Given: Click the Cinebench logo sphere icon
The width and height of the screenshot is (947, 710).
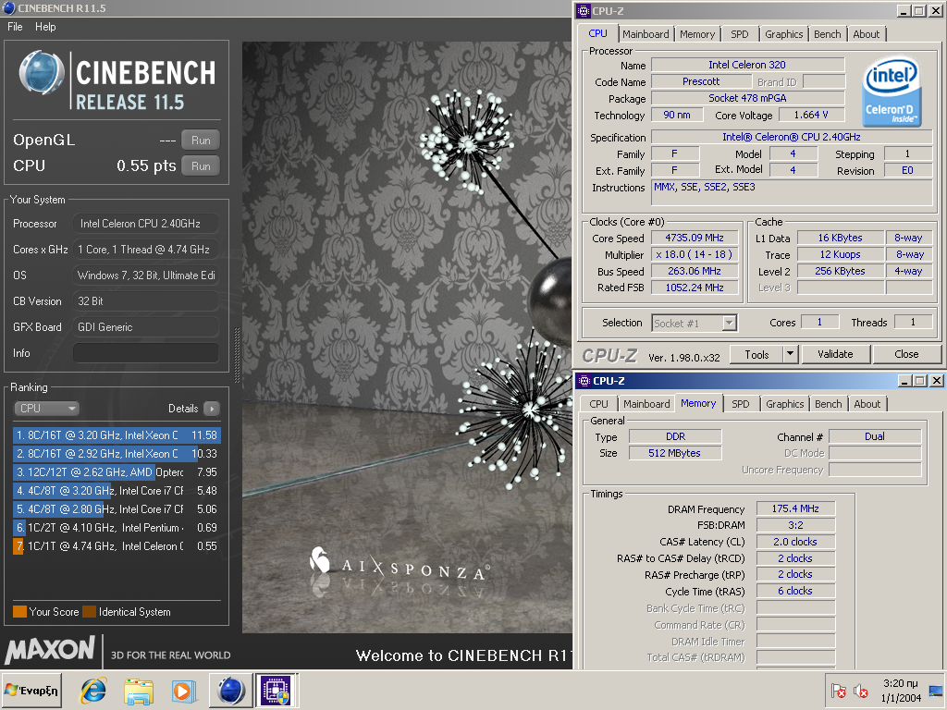Looking at the screenshot, I should pos(41,72).
